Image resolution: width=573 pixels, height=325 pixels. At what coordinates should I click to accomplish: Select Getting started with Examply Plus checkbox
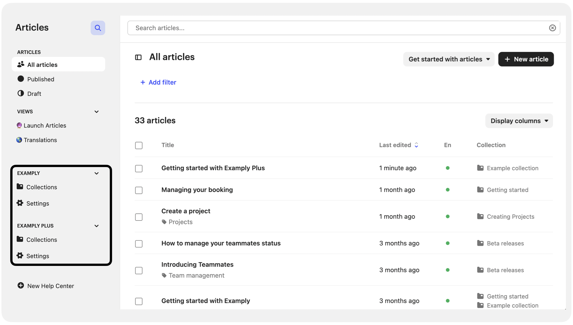[x=139, y=168]
